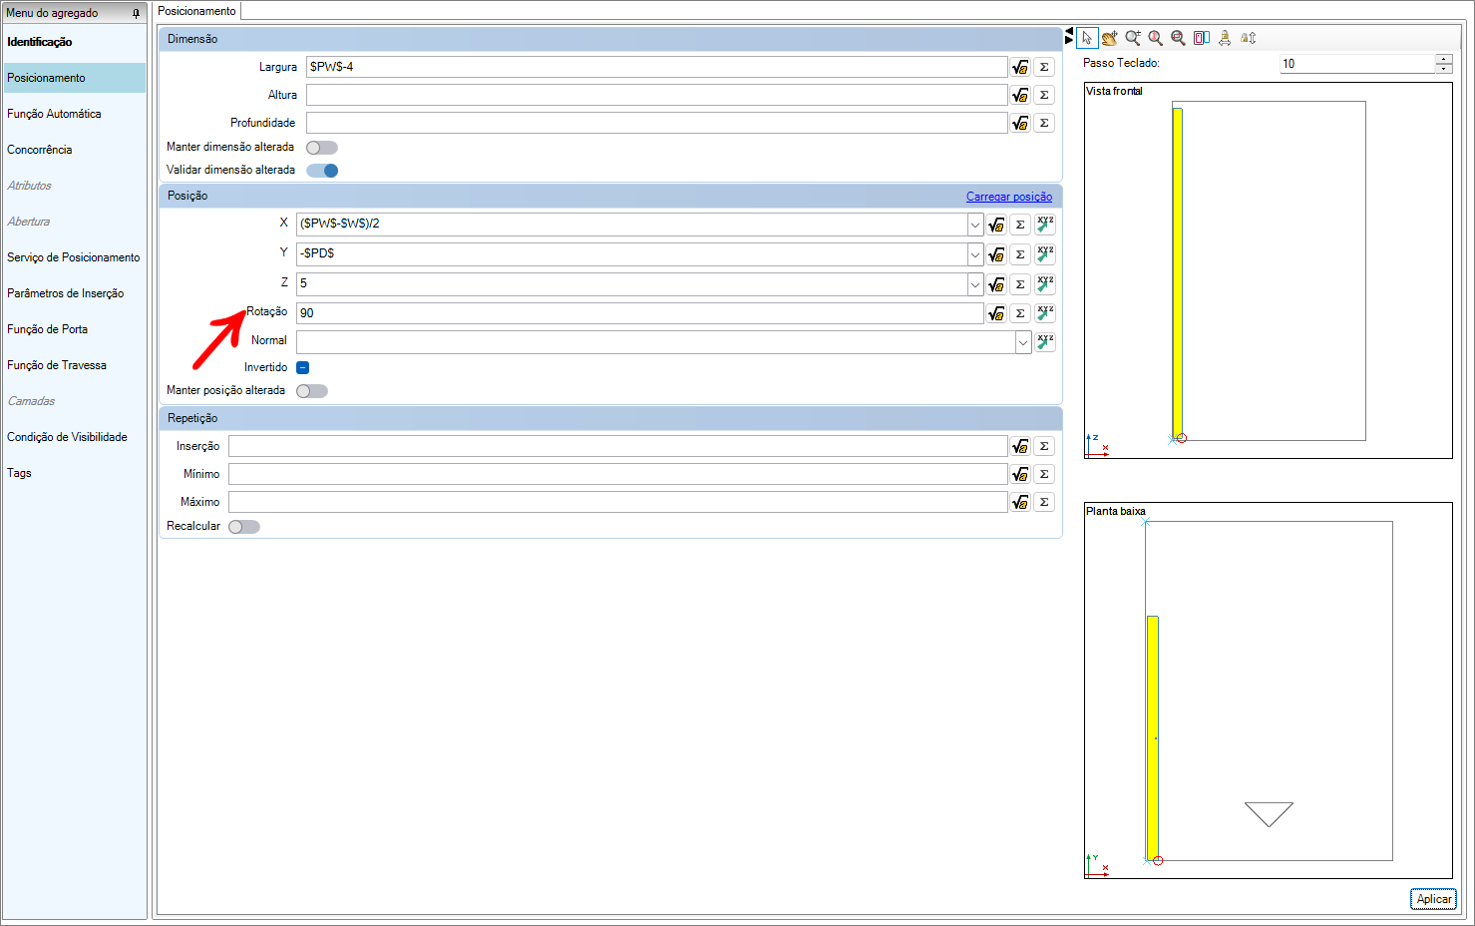Open formula editor for X position
Screen dimensions: 1475x926
tap(996, 225)
